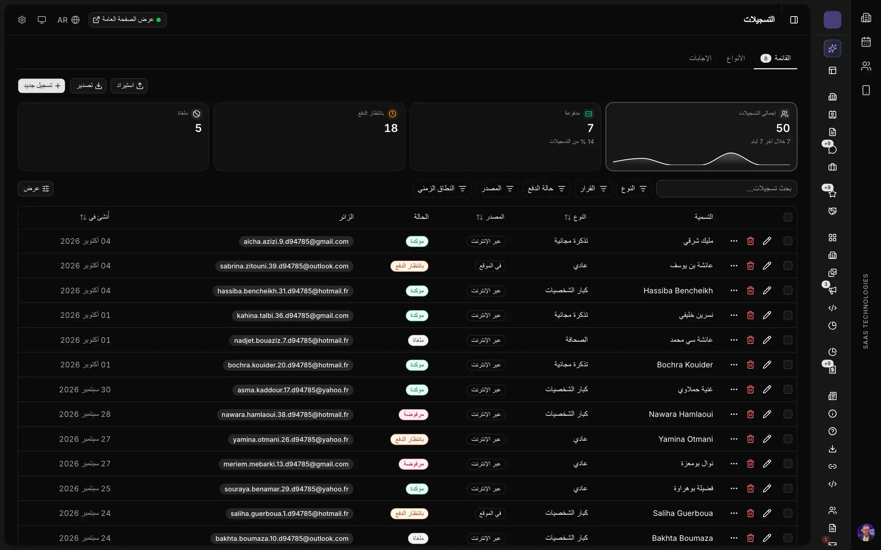
Task: Open more options for Nawara Hamlaoui row
Action: click(x=734, y=414)
